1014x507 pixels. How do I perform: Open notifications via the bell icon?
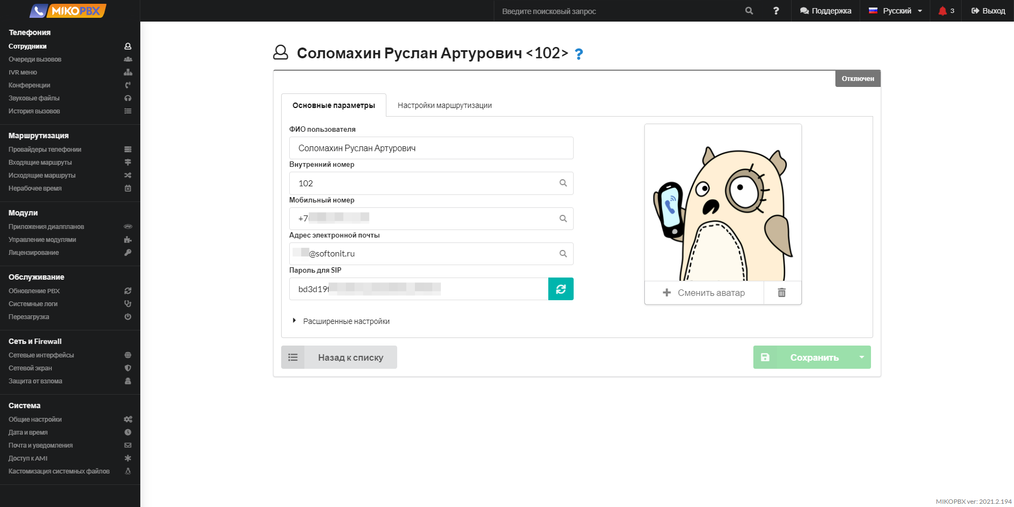(x=943, y=11)
